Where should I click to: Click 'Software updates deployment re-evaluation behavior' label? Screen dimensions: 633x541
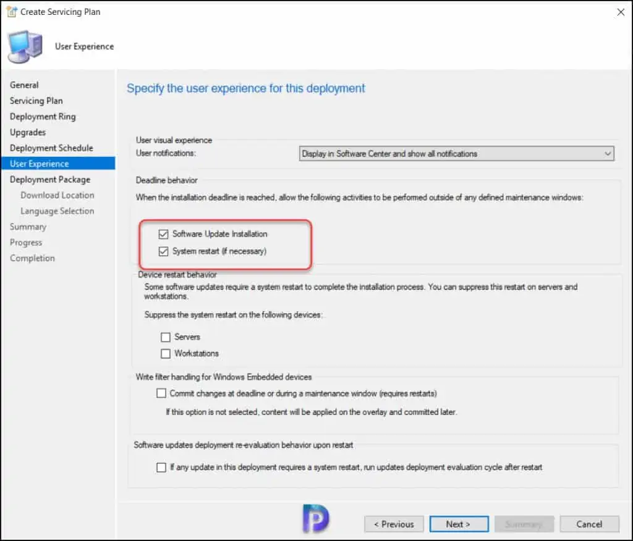[x=244, y=445]
